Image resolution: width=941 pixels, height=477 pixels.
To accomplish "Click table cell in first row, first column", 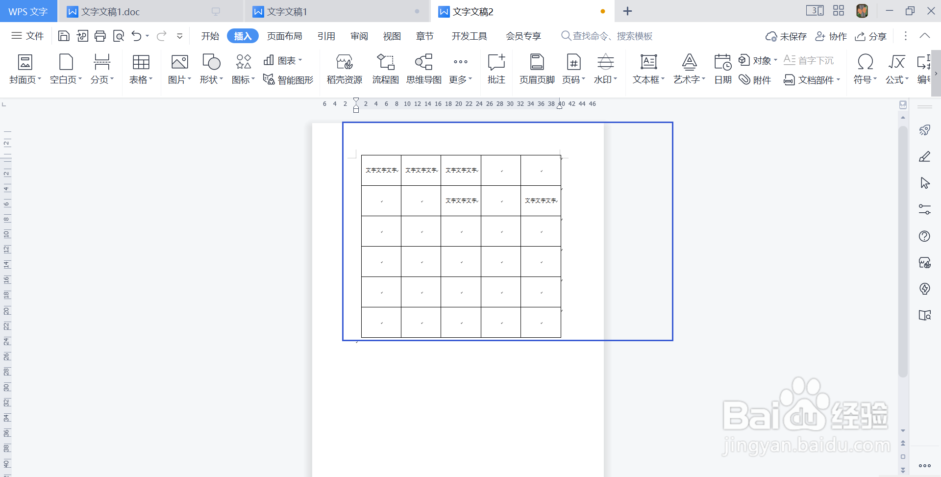I will click(x=381, y=170).
